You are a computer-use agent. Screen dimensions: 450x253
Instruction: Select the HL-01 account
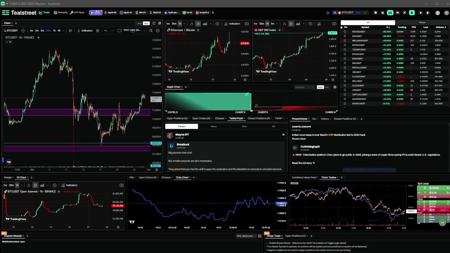click(188, 13)
